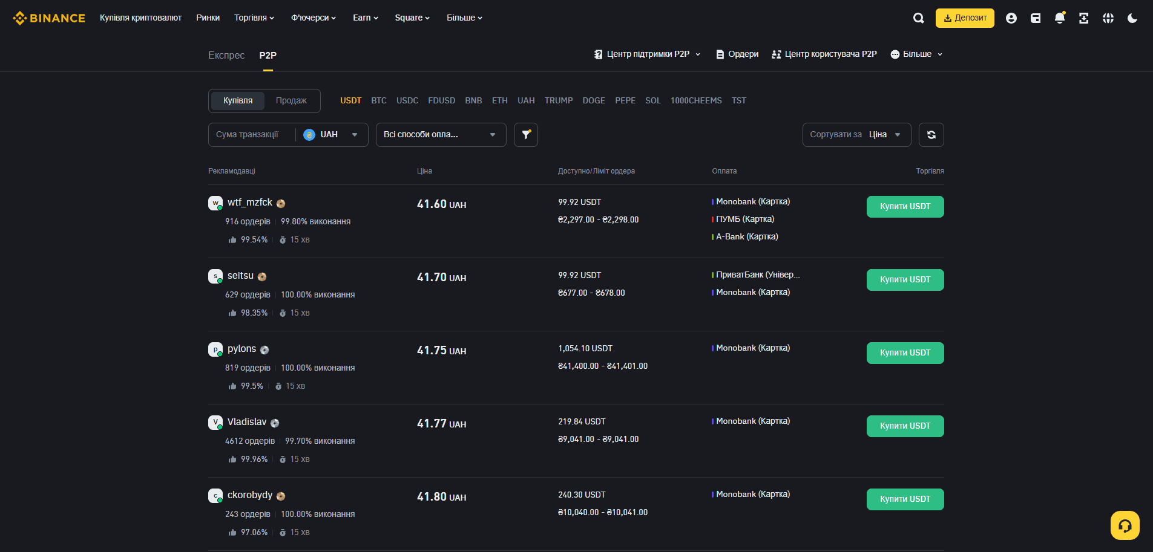Open Сортувати за Ціна dropdown
Screen dimensions: 1153x552
856,135
